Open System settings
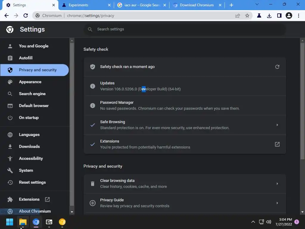Viewport: 305px width, 229px height. pos(34,170)
